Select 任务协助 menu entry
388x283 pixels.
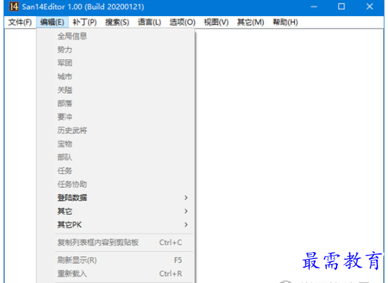point(116,184)
